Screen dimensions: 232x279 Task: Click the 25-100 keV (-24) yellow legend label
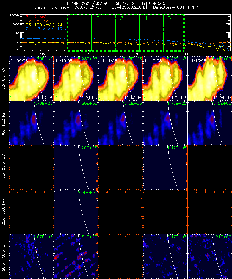pos(45,25)
